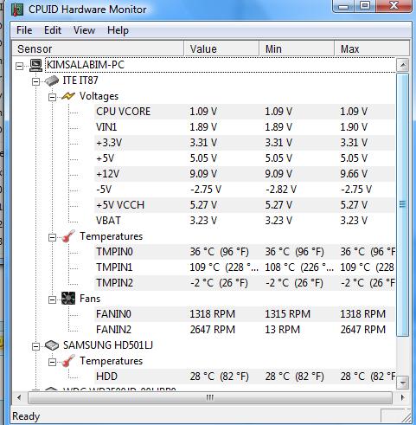Click the CPUID Hardware Monitor title bar icon
This screenshot has height=425, width=416.
point(17,9)
